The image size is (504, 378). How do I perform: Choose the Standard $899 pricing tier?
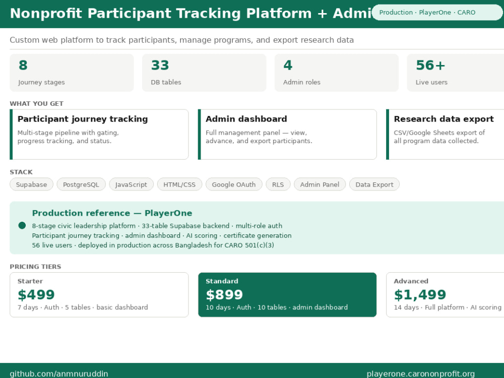point(287,295)
